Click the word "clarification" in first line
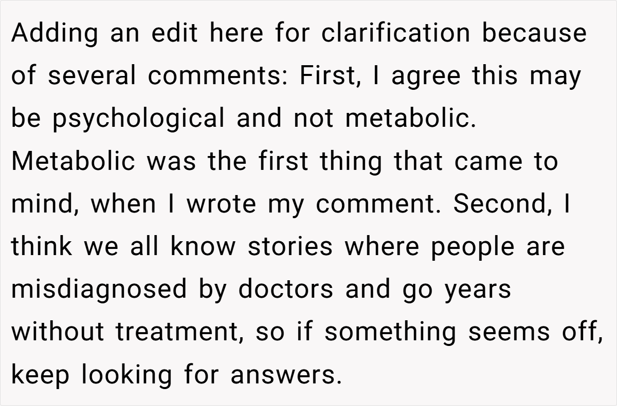Viewport: 617px width, 406px height. click(x=396, y=33)
